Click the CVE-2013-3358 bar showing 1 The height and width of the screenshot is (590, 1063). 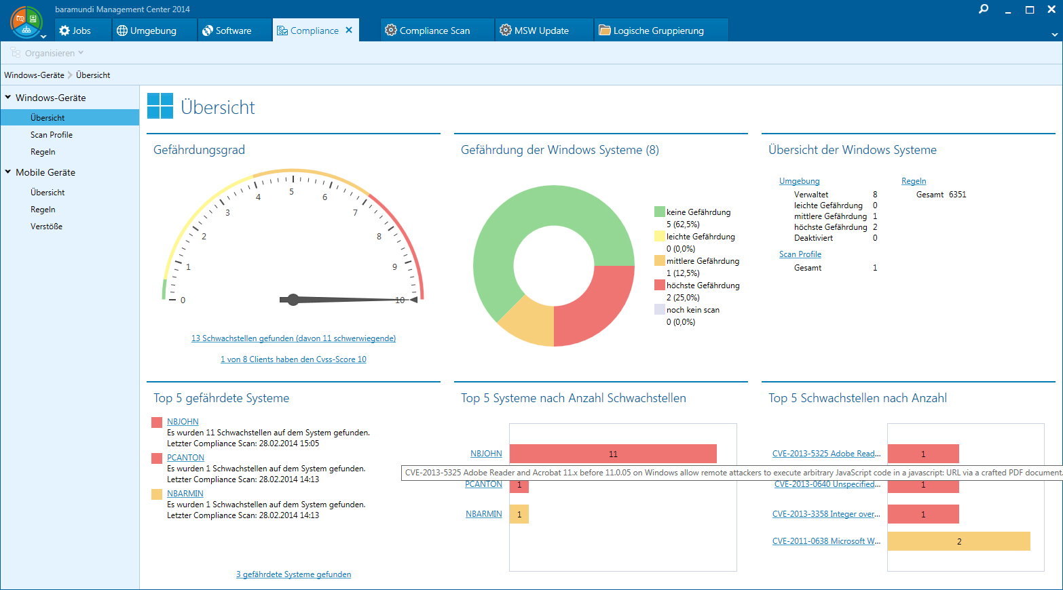click(x=923, y=514)
